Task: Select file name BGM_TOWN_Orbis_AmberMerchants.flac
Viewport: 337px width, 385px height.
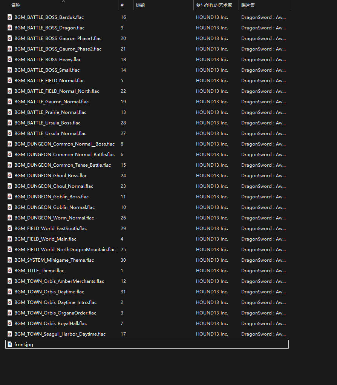Action: pyautogui.click(x=59, y=281)
